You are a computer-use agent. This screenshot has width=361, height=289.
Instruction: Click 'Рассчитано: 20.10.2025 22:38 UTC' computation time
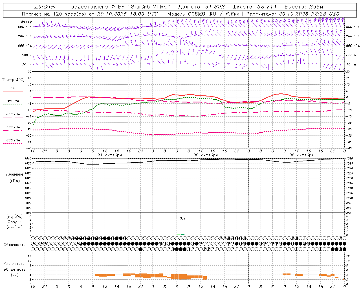(293, 14)
